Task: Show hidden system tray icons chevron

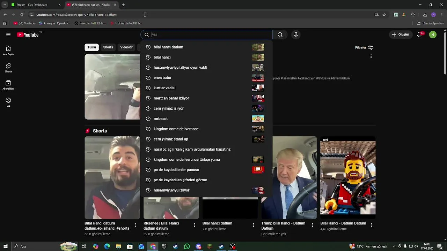Action: 394,246
